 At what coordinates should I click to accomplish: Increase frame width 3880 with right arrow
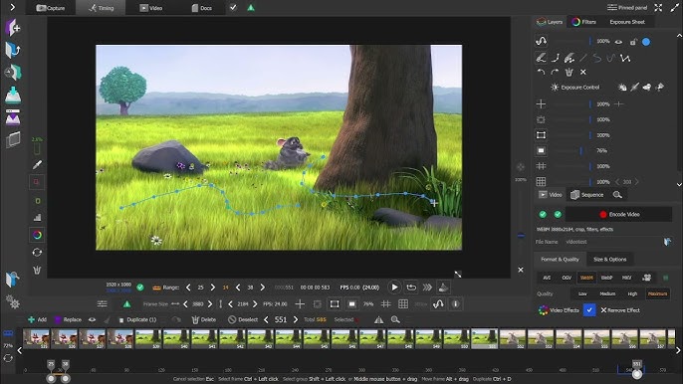[x=209, y=303]
